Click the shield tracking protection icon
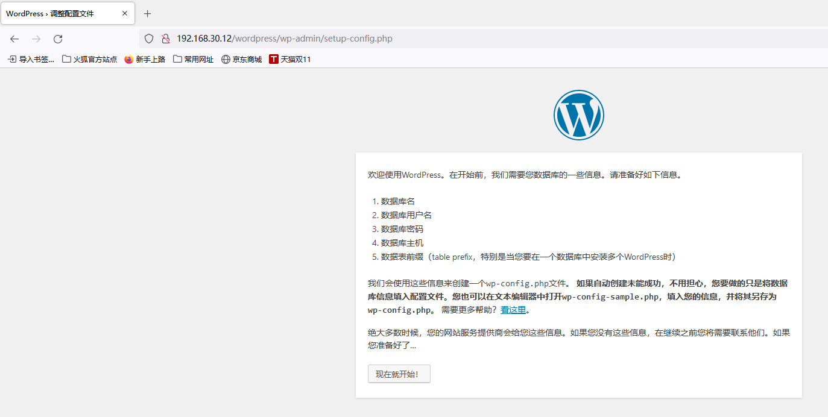 click(149, 39)
